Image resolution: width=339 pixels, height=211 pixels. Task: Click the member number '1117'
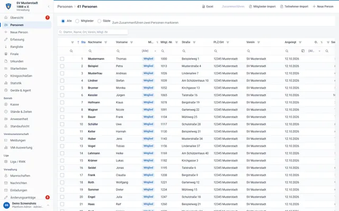click(x=164, y=124)
